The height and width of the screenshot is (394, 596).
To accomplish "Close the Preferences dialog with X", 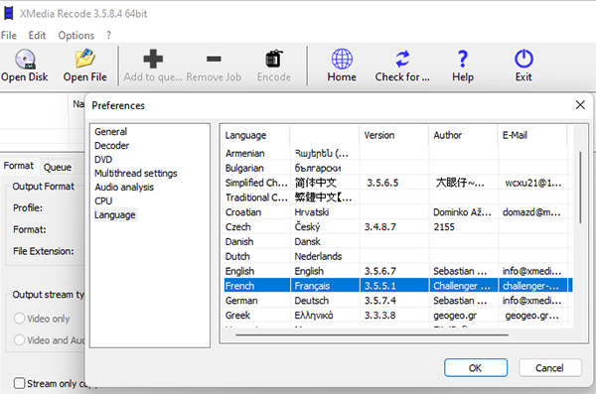I will (580, 105).
